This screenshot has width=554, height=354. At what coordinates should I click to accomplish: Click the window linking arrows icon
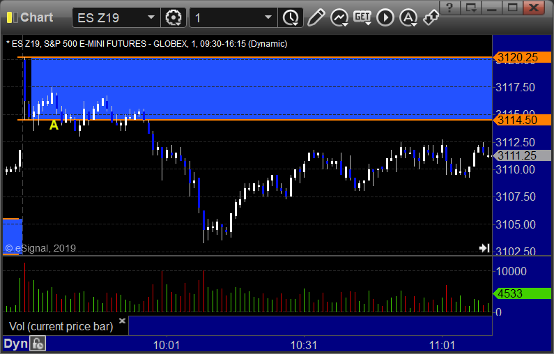[x=431, y=17]
